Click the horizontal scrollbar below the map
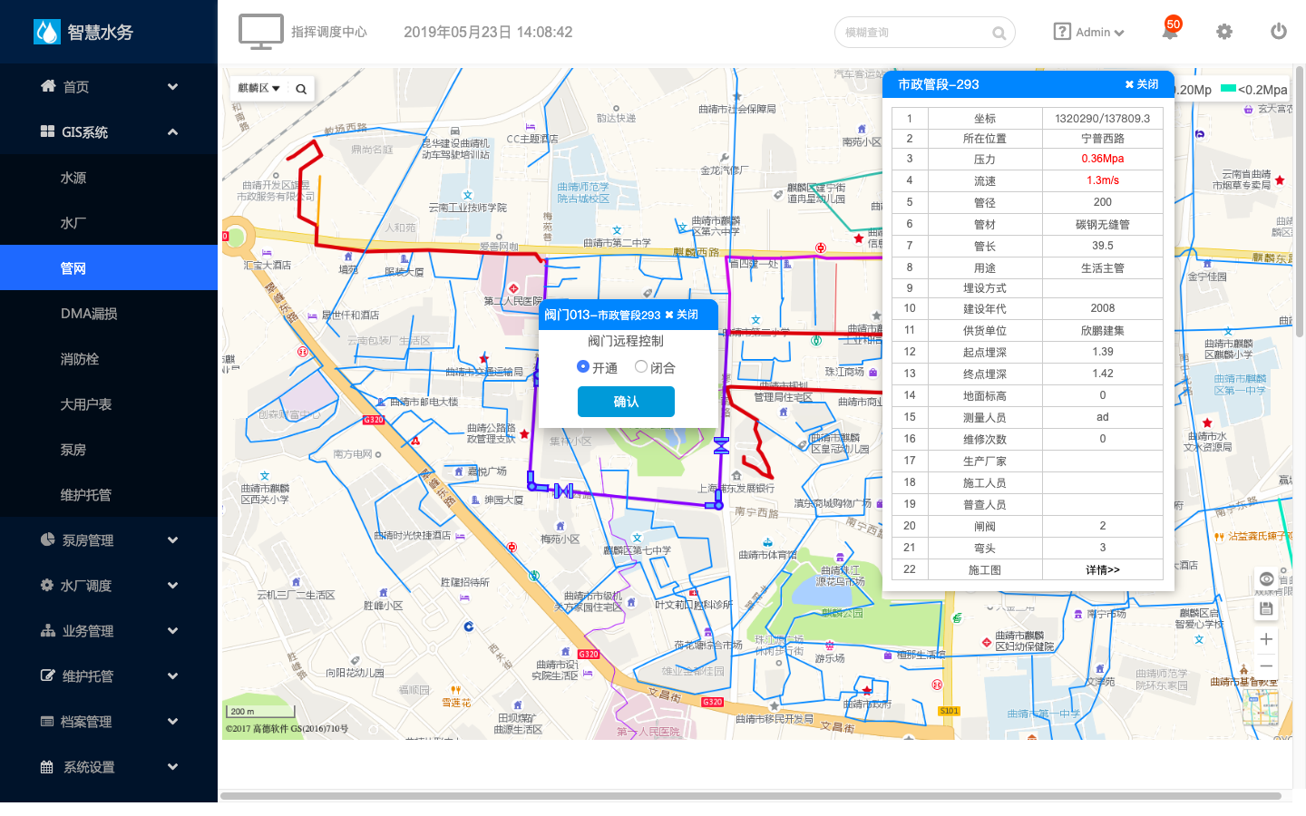The image size is (1306, 816). (x=751, y=797)
